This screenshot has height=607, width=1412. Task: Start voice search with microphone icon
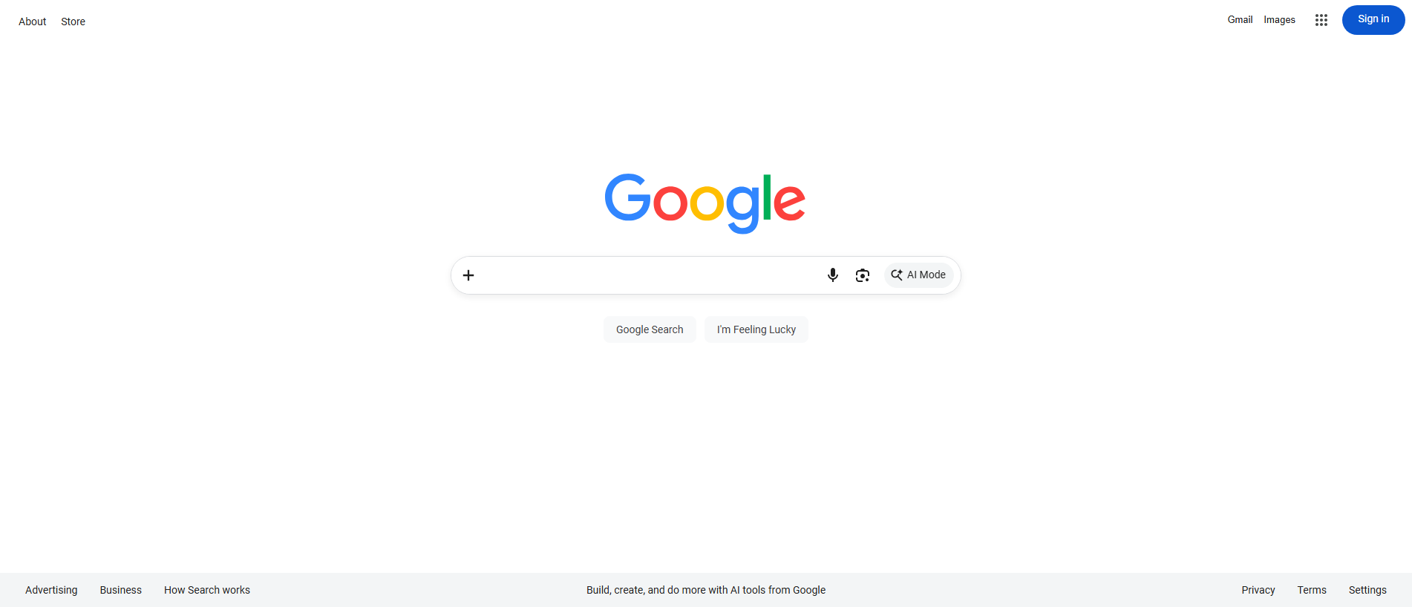833,275
